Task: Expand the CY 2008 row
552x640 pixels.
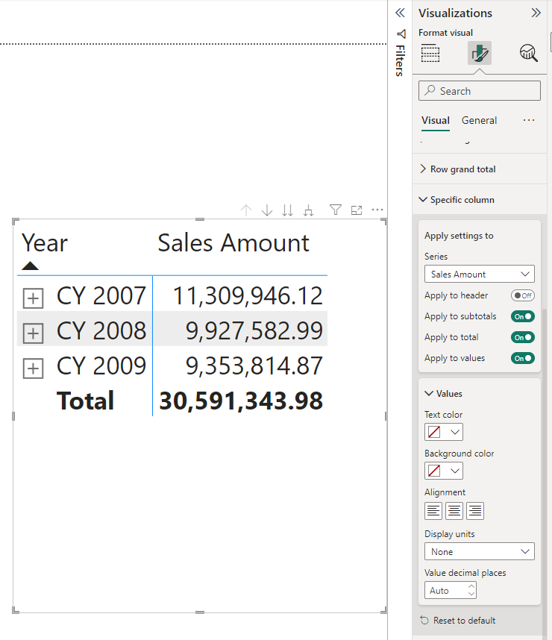Action: click(x=32, y=332)
